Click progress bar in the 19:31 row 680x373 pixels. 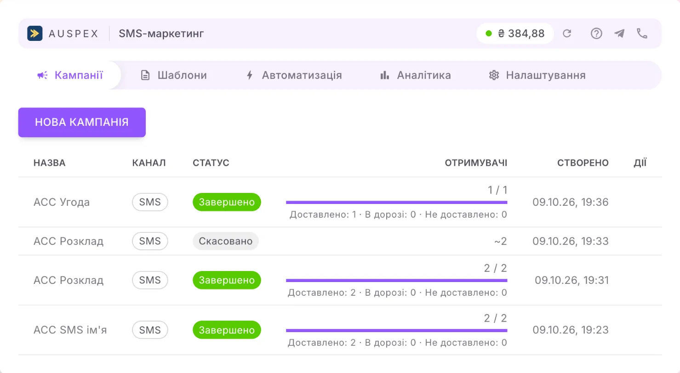pos(397,280)
